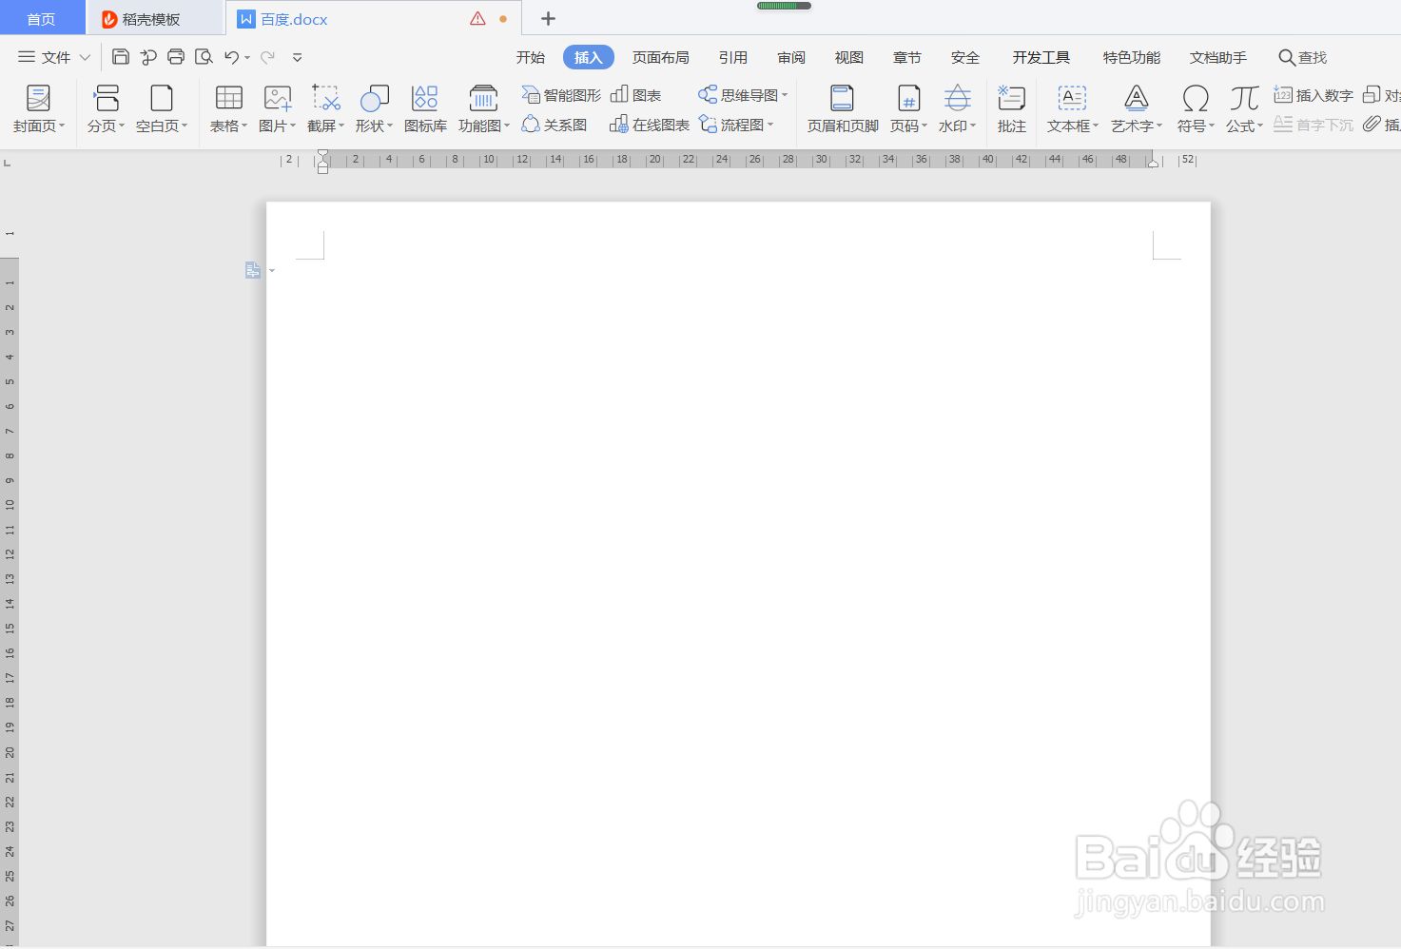Open the 表格 table insert tool

(229, 98)
